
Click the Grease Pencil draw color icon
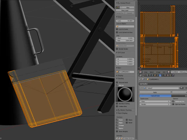point(117,7)
